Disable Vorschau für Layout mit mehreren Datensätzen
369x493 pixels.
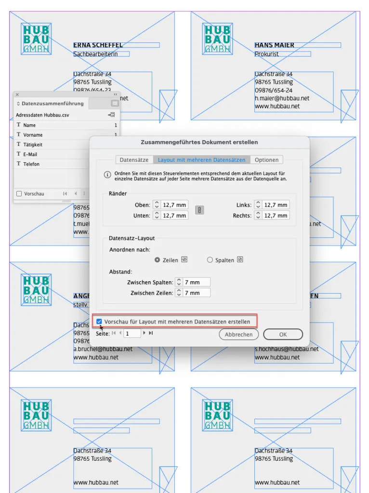pyautogui.click(x=99, y=322)
